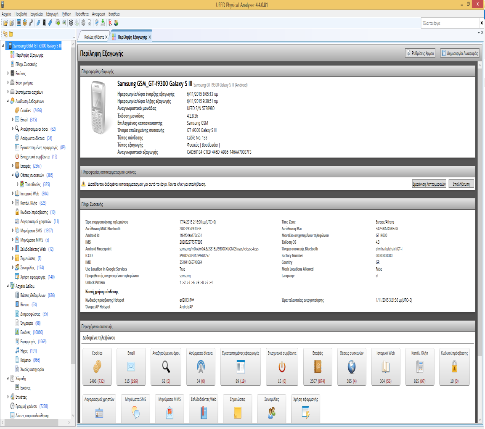Open the Αναζητούμενοι όροι magnifier tile
485x429 pixels.
pyautogui.click(x=166, y=366)
